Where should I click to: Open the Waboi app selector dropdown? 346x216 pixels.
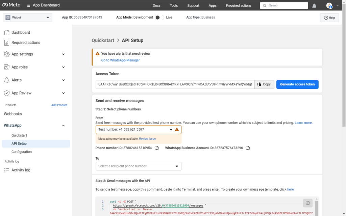pos(28,18)
